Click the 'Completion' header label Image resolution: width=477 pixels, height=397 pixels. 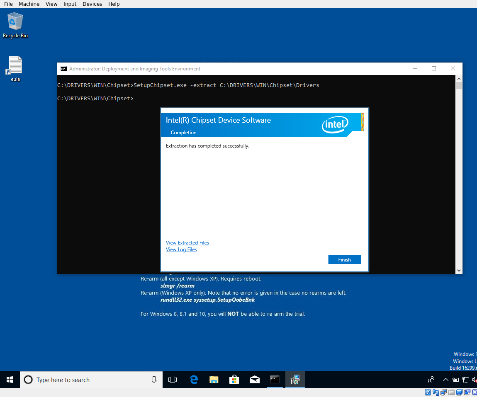click(183, 133)
